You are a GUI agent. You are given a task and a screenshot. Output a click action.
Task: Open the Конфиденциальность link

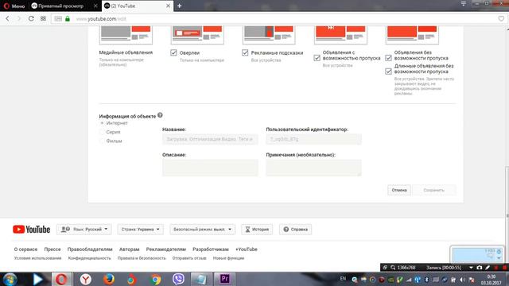[89, 258]
